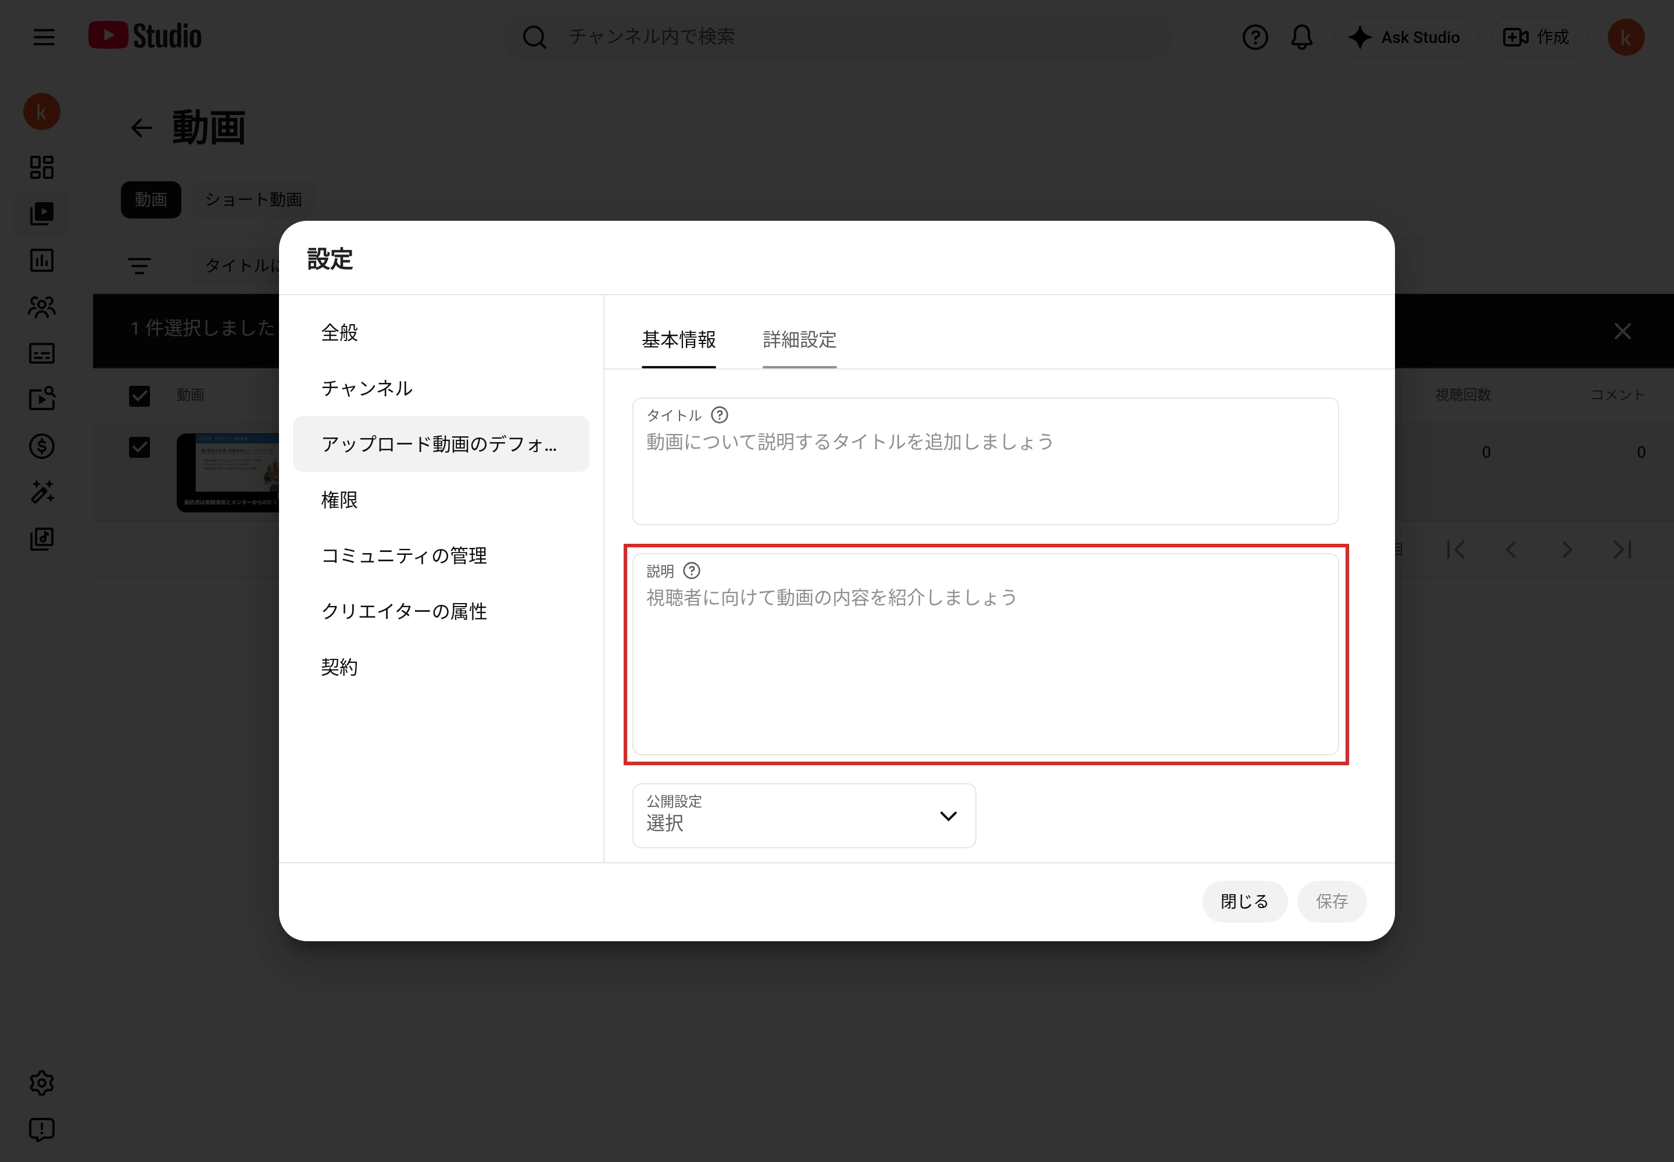Select クリエイターの属性 in settings menu
This screenshot has width=1674, height=1162.
coord(441,611)
